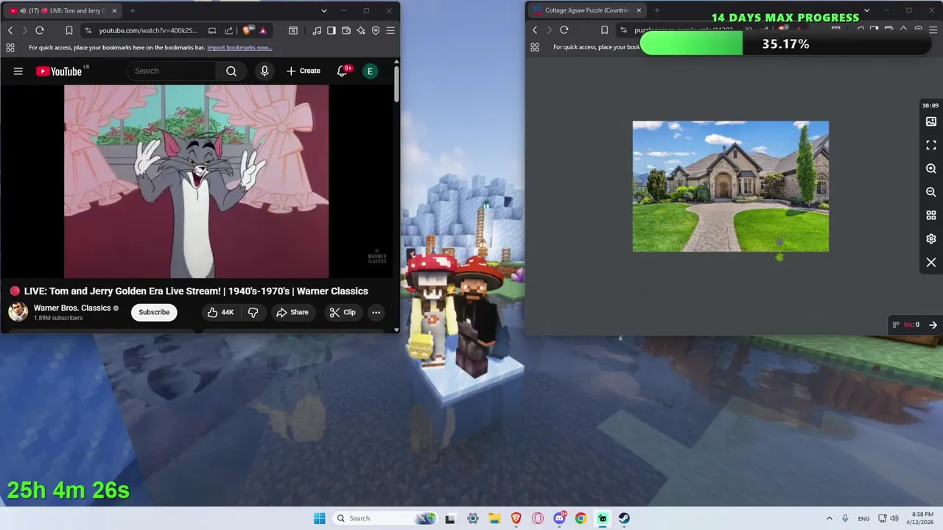Go back in the puzzle browser window
This screenshot has height=530, width=943.
[x=535, y=30]
